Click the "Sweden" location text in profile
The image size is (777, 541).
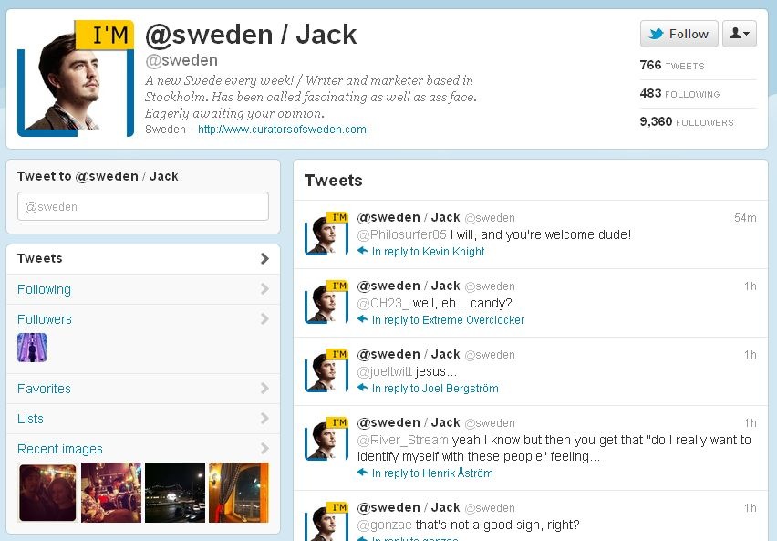[165, 130]
